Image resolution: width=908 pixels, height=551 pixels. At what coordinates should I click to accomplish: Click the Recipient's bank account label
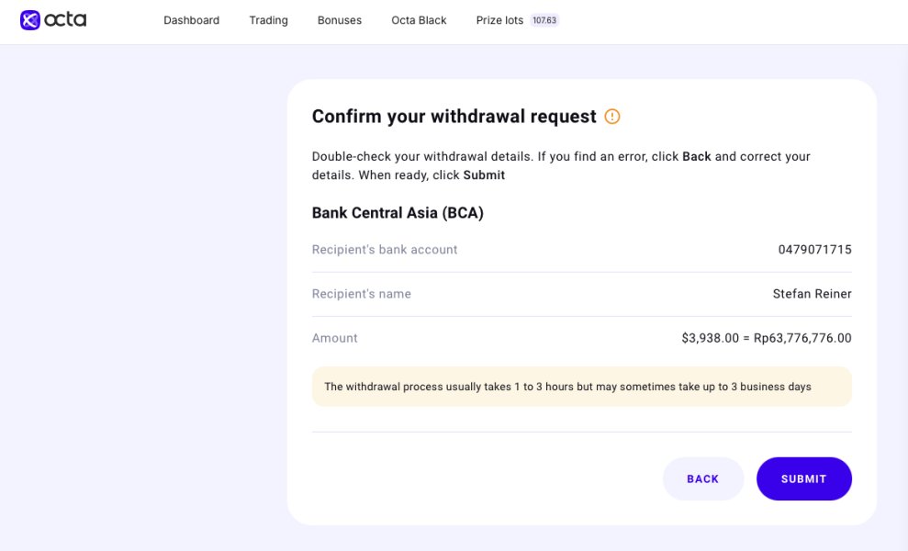(x=385, y=250)
